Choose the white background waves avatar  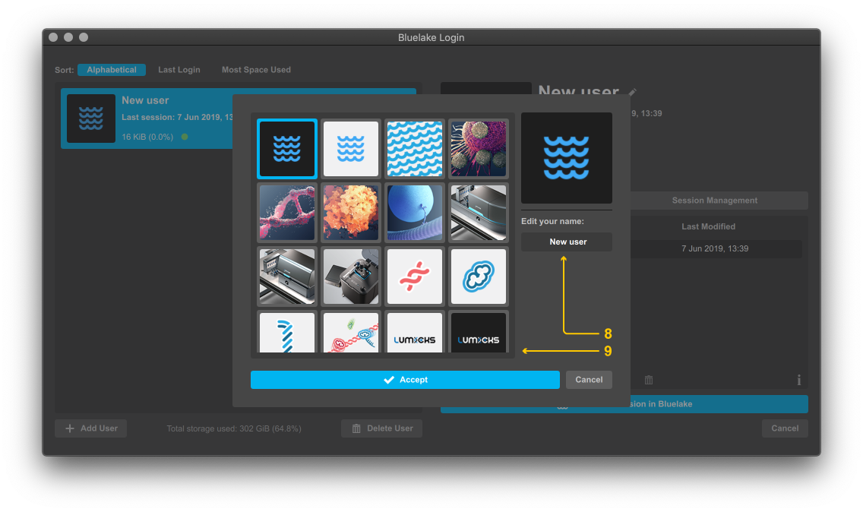pyautogui.click(x=350, y=149)
